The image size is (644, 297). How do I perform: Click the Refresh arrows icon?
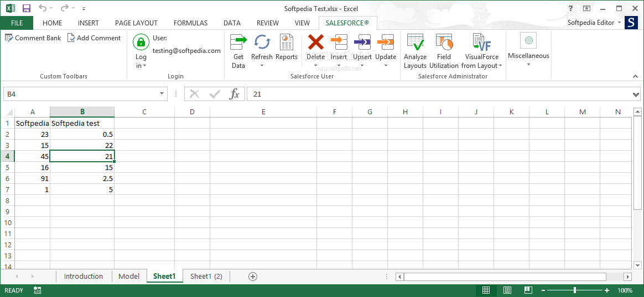[262, 42]
